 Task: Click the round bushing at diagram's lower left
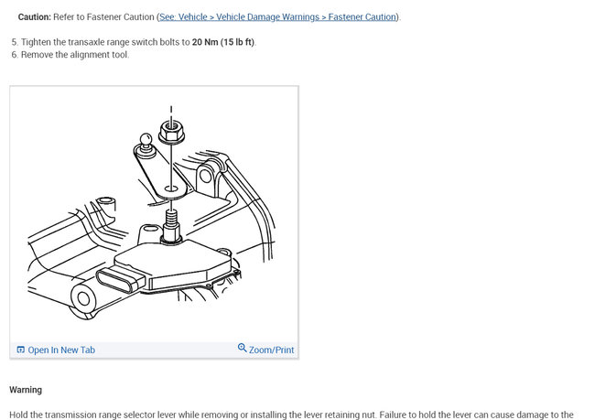(84, 298)
